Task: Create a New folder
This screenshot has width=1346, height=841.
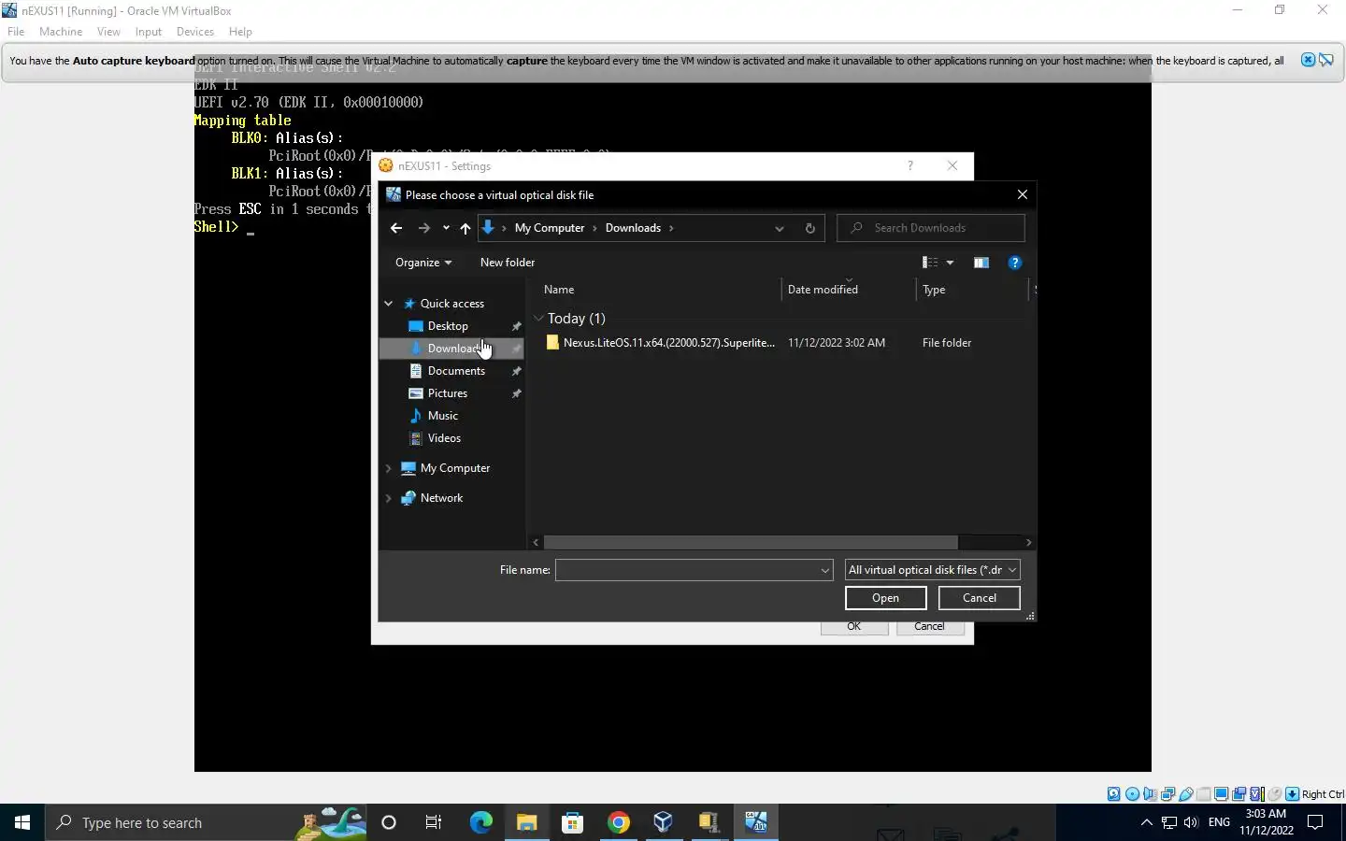Action: pos(508,263)
